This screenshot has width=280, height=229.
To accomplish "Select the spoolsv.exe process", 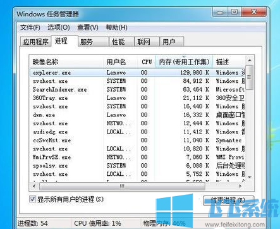I will point(137,166).
